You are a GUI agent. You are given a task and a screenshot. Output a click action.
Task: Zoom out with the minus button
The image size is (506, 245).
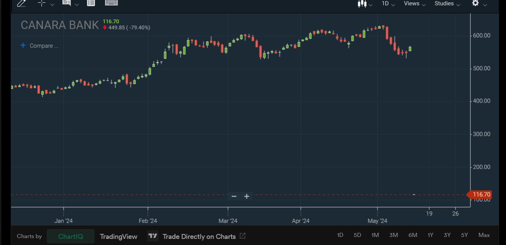coord(234,197)
